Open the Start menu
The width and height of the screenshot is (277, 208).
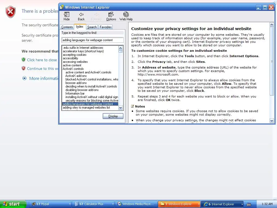tap(13, 204)
